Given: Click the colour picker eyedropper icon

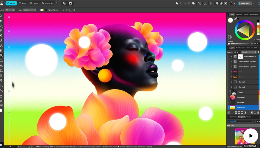Looking at the screenshot, I should [236, 19].
